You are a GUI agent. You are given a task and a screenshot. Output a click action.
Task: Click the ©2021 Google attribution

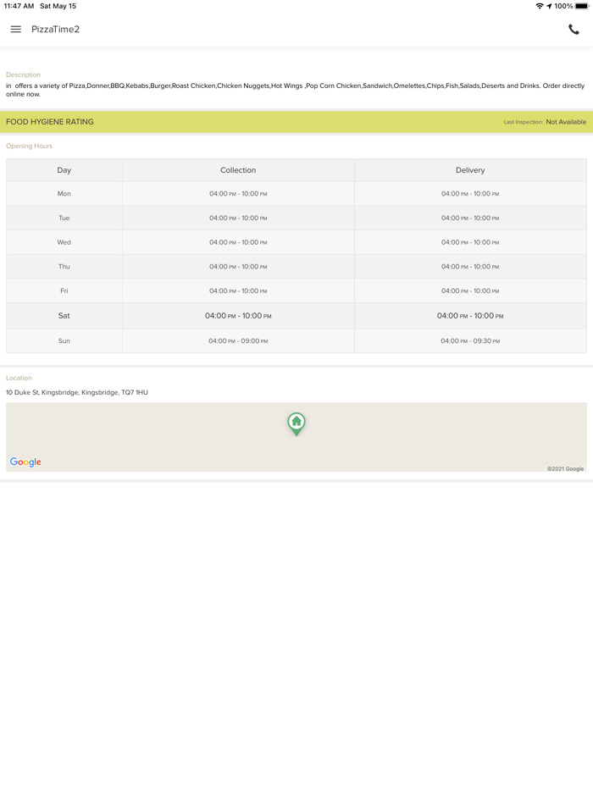(565, 468)
